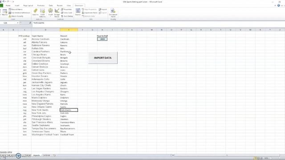
Task: Select the Green Bay Packers cell
Action: tap(45, 73)
